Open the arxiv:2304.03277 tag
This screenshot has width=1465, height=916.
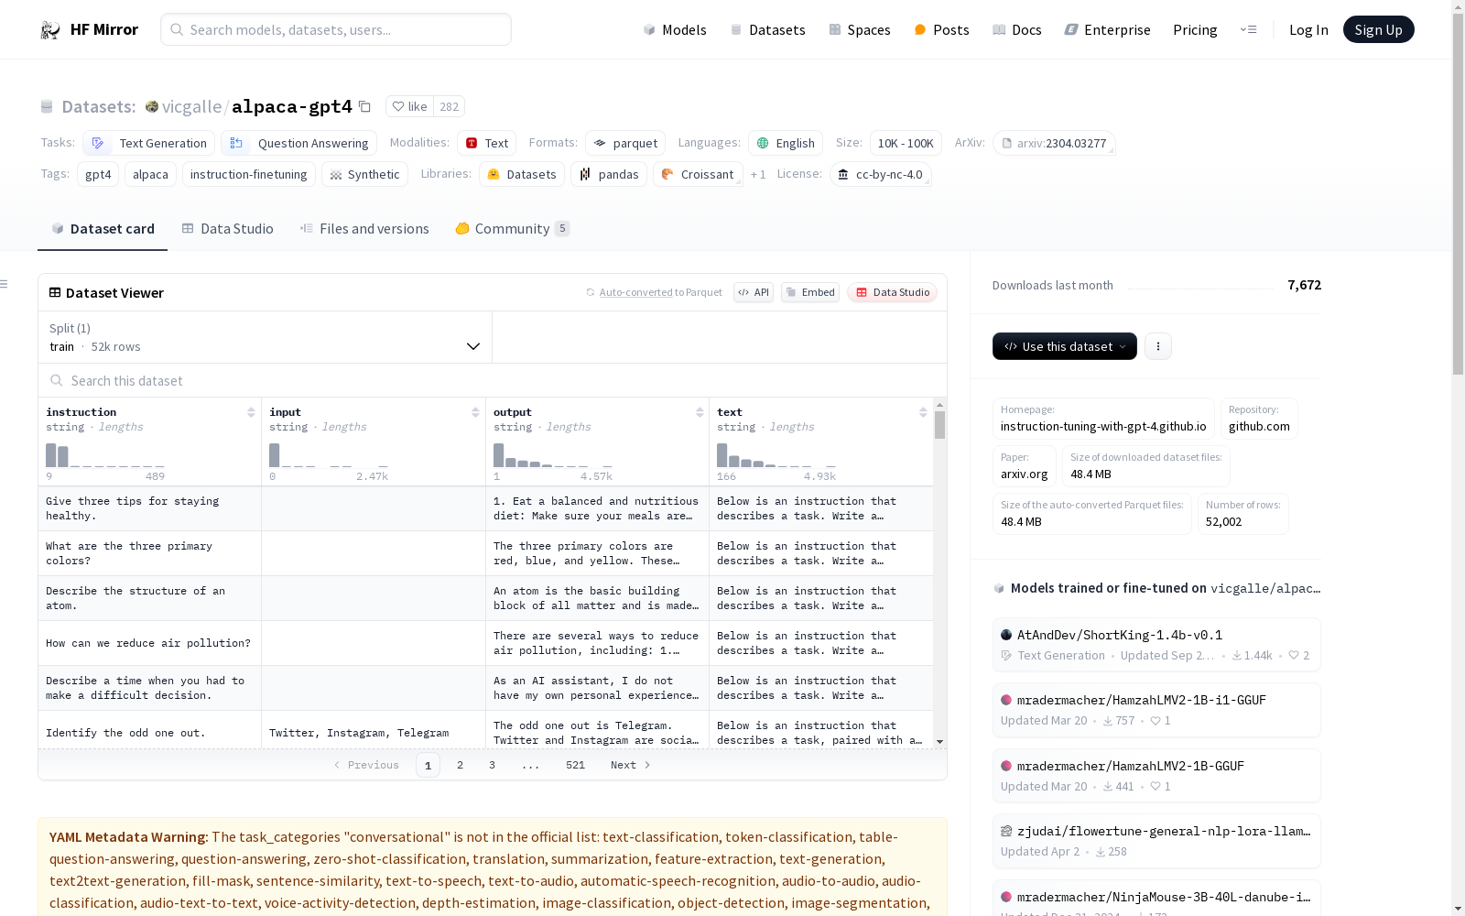pyautogui.click(x=1054, y=143)
